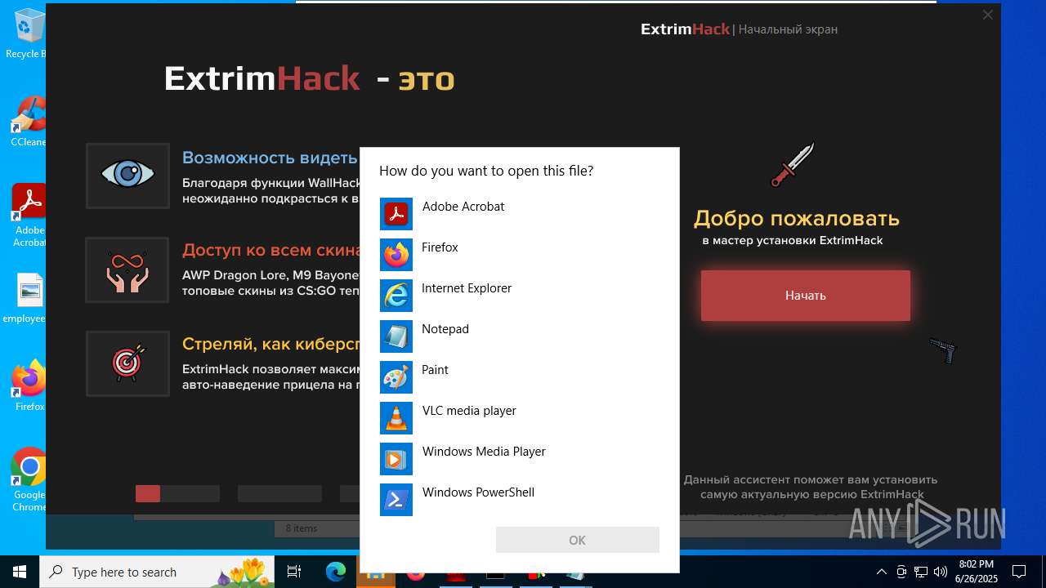This screenshot has height=588, width=1046.
Task: Click the eye WallHack feature icon
Action: [127, 175]
